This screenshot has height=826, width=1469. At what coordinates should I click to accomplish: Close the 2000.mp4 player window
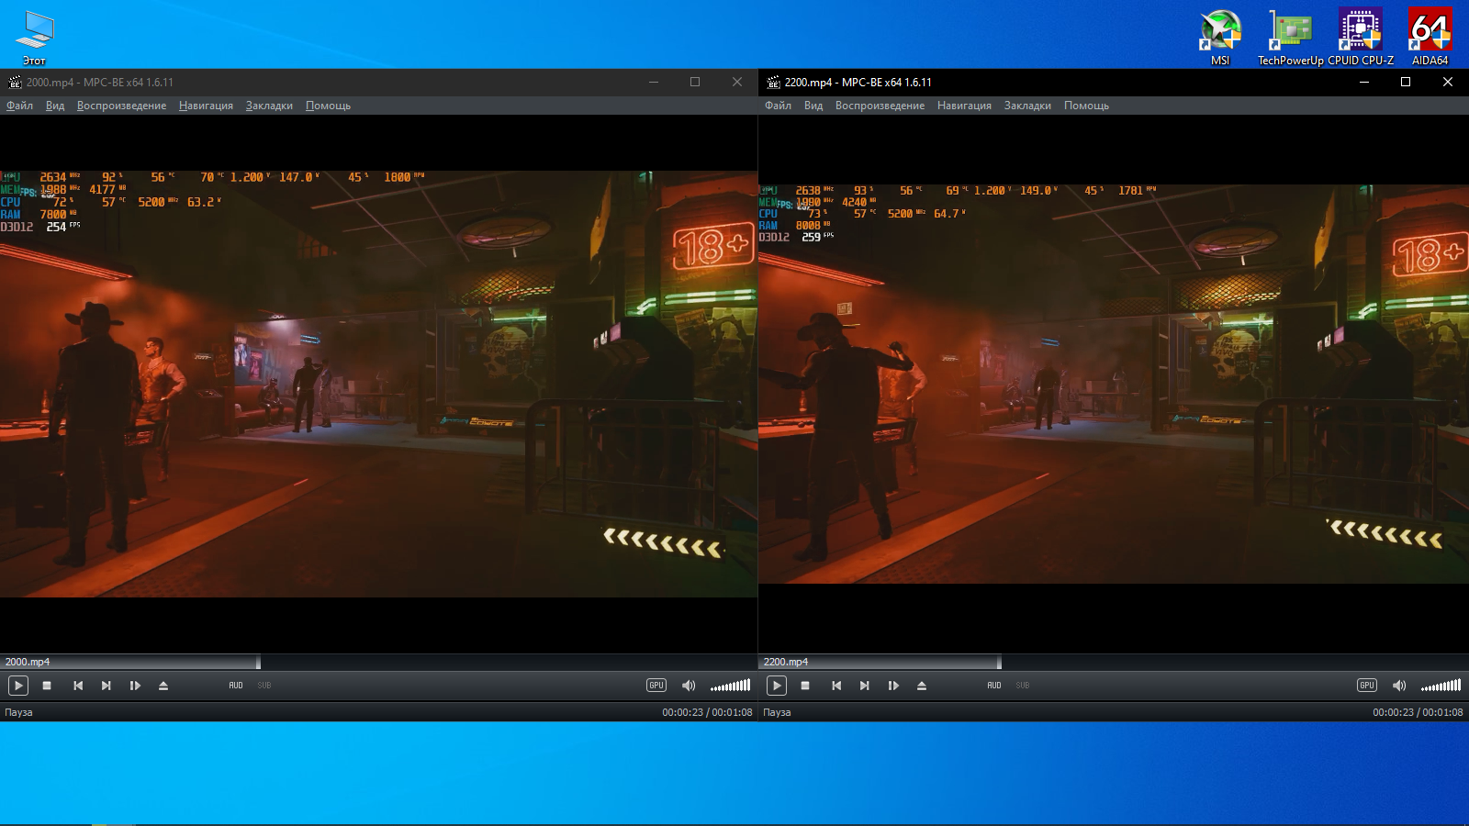click(737, 82)
